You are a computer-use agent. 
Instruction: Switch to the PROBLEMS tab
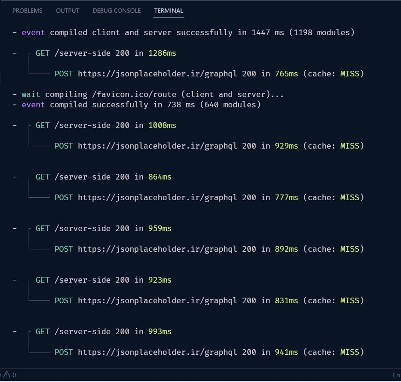27,10
